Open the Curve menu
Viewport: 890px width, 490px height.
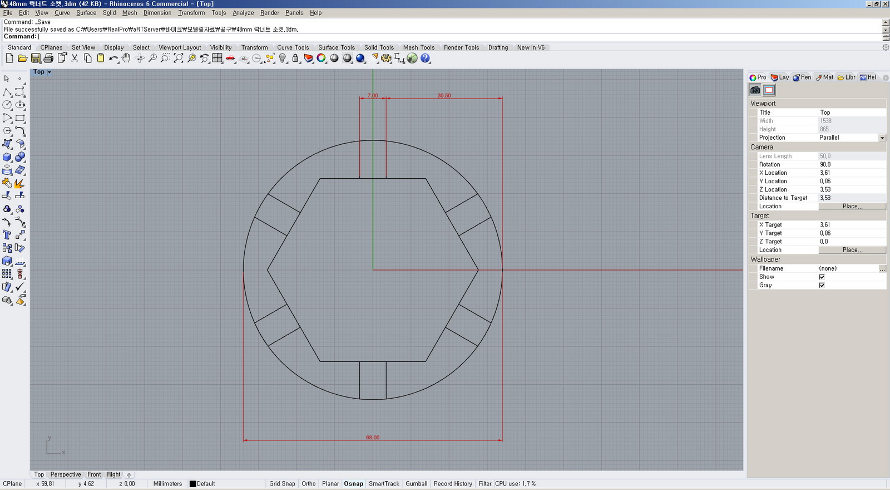pos(62,13)
